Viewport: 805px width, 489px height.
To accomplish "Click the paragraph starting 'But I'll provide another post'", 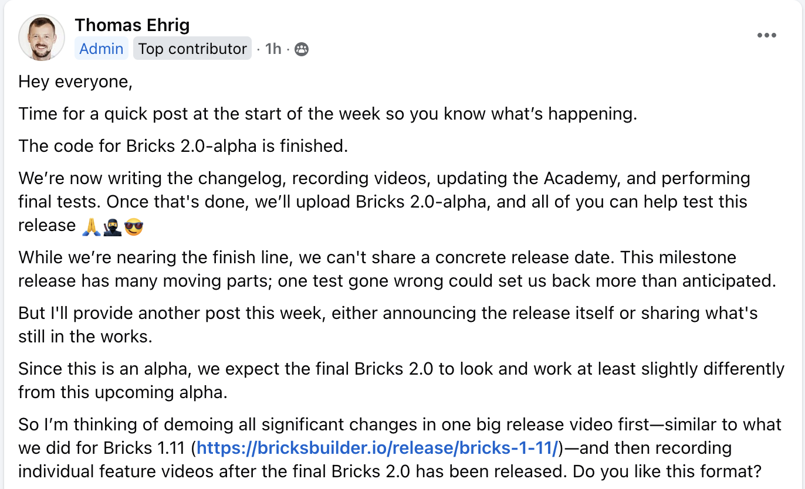I will (x=388, y=325).
